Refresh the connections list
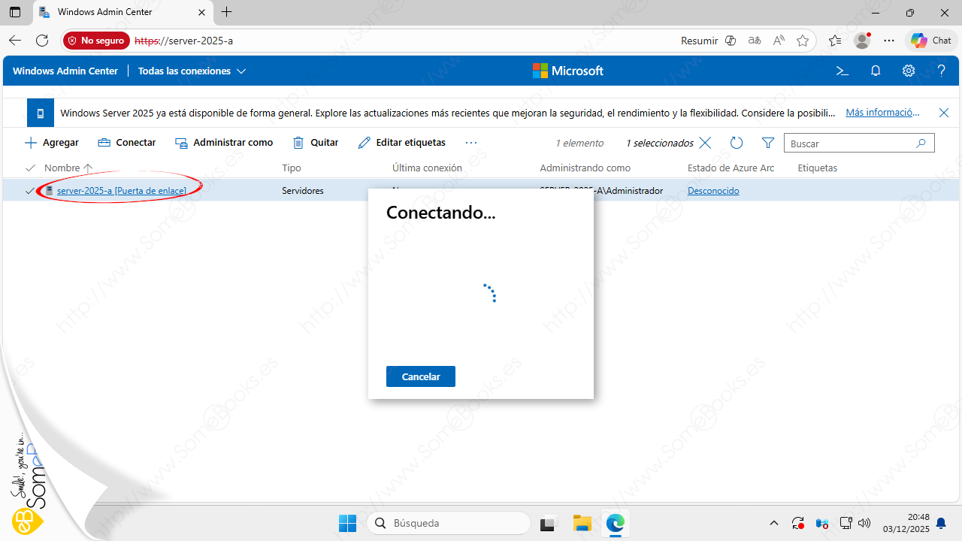 (x=737, y=143)
